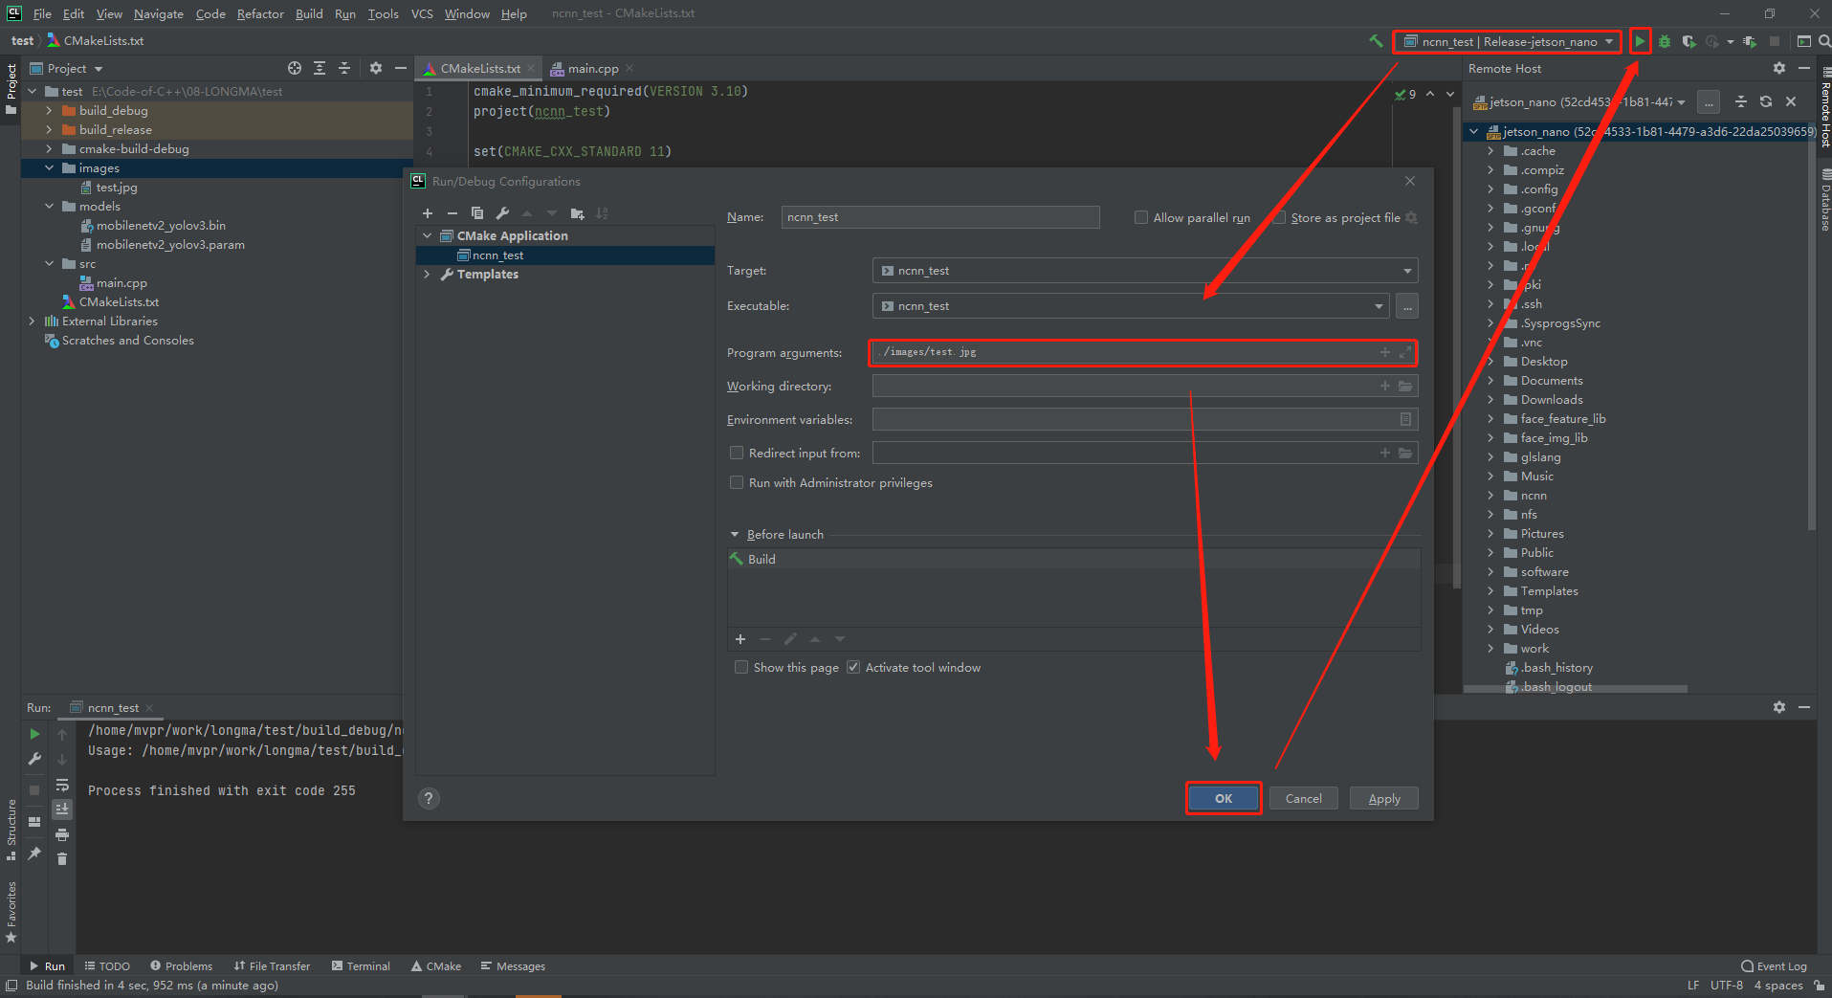Click the OK button in the dialog

1224,798
